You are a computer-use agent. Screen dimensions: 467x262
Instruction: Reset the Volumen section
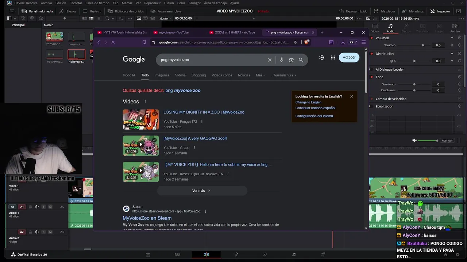[x=459, y=38]
